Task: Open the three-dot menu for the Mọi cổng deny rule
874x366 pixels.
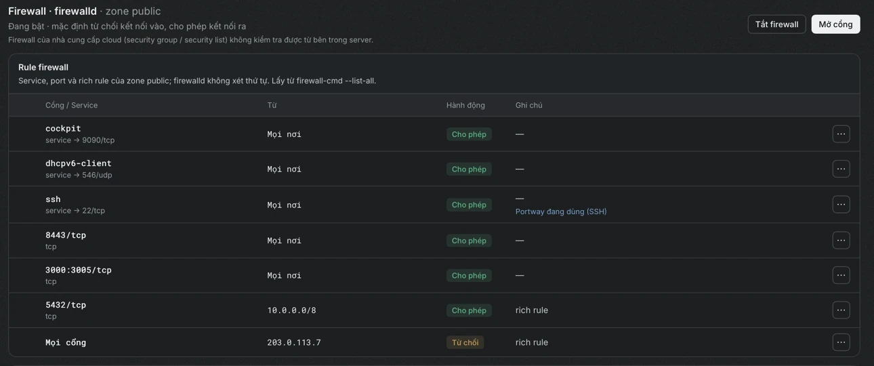Action: (x=841, y=342)
